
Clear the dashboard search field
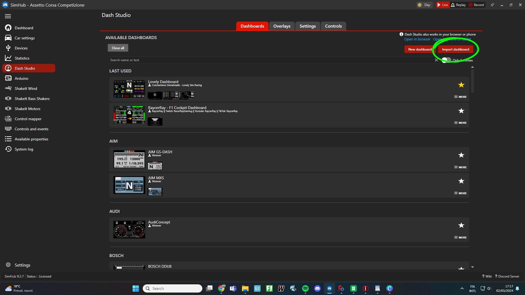tap(436, 60)
